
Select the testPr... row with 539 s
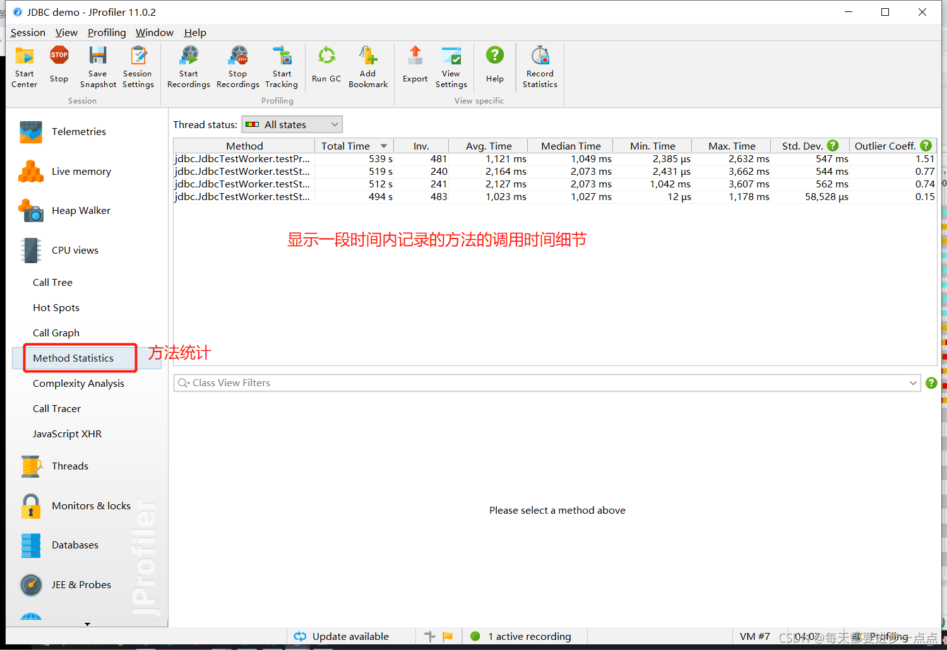555,159
